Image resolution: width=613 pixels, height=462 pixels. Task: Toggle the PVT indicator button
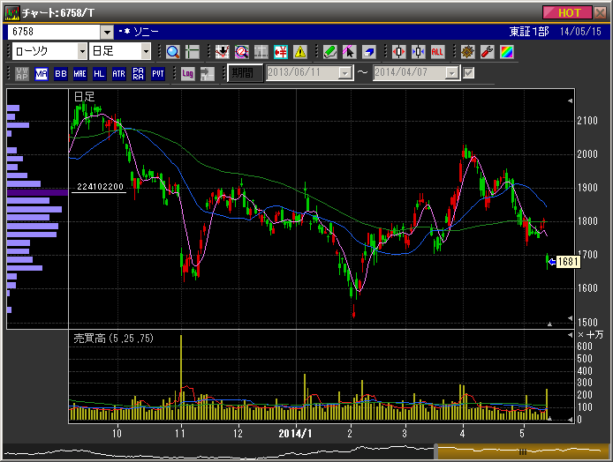[x=158, y=73]
